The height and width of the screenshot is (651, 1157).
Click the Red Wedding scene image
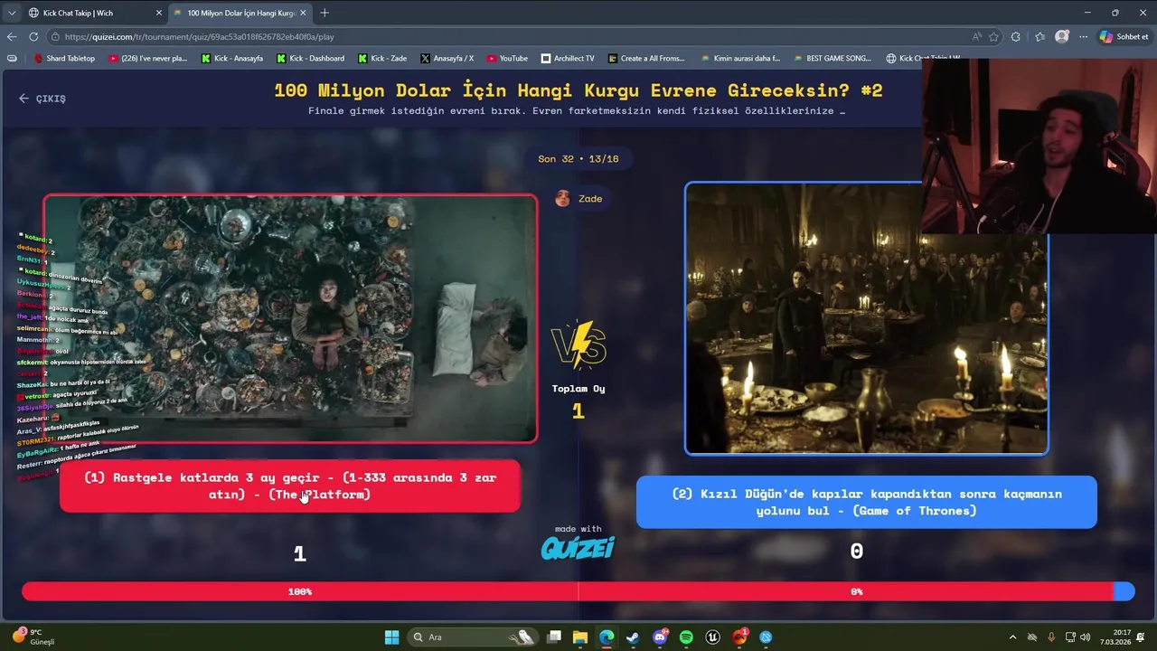click(867, 318)
